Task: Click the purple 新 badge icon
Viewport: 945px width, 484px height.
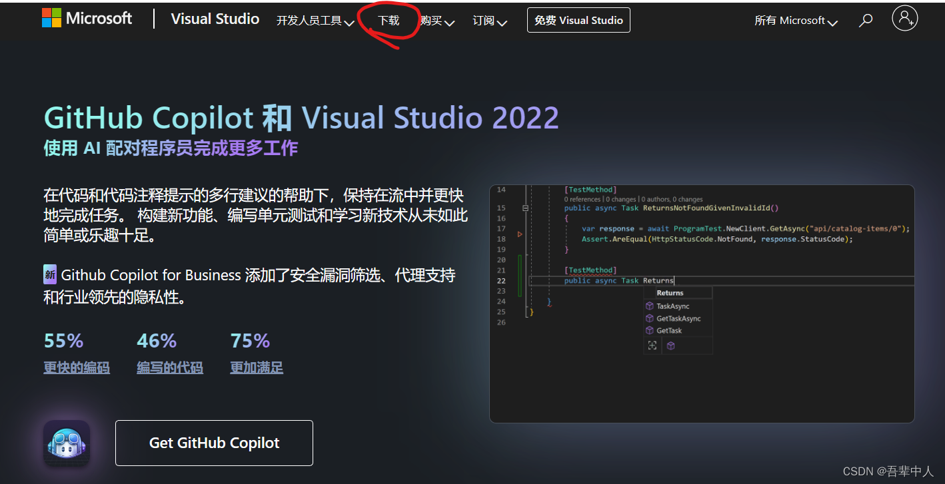Action: point(50,274)
